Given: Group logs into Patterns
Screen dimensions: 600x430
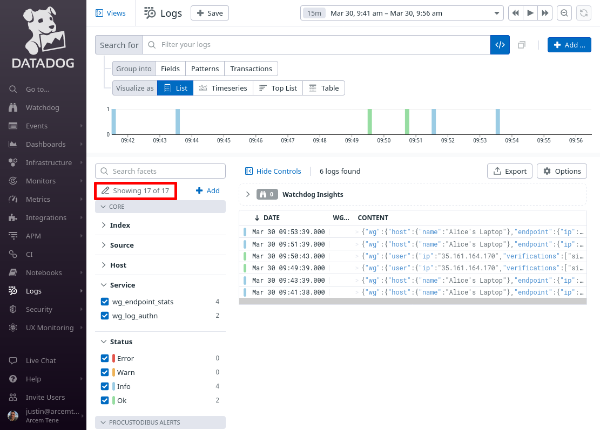Looking at the screenshot, I should 205,69.
